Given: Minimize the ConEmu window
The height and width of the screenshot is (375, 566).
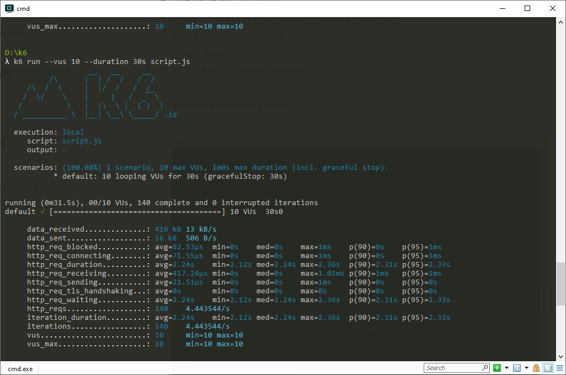Looking at the screenshot, I should [503, 8].
